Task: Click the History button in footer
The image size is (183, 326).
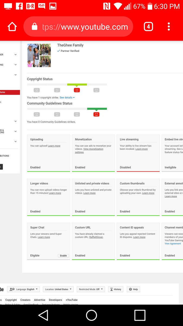Action: (115, 289)
